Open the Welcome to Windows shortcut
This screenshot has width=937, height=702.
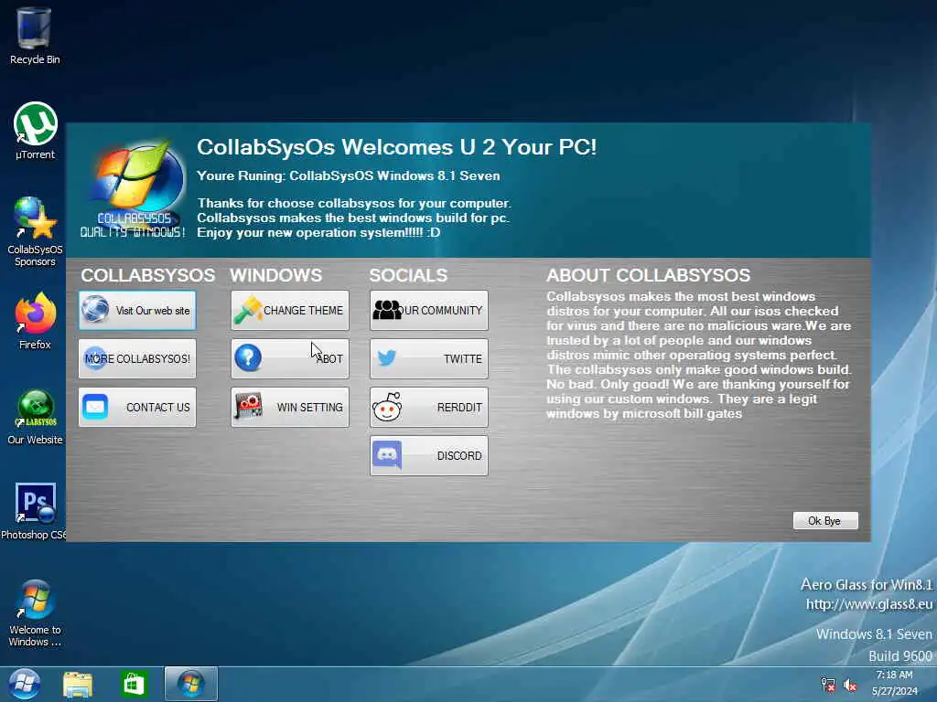[x=36, y=613]
